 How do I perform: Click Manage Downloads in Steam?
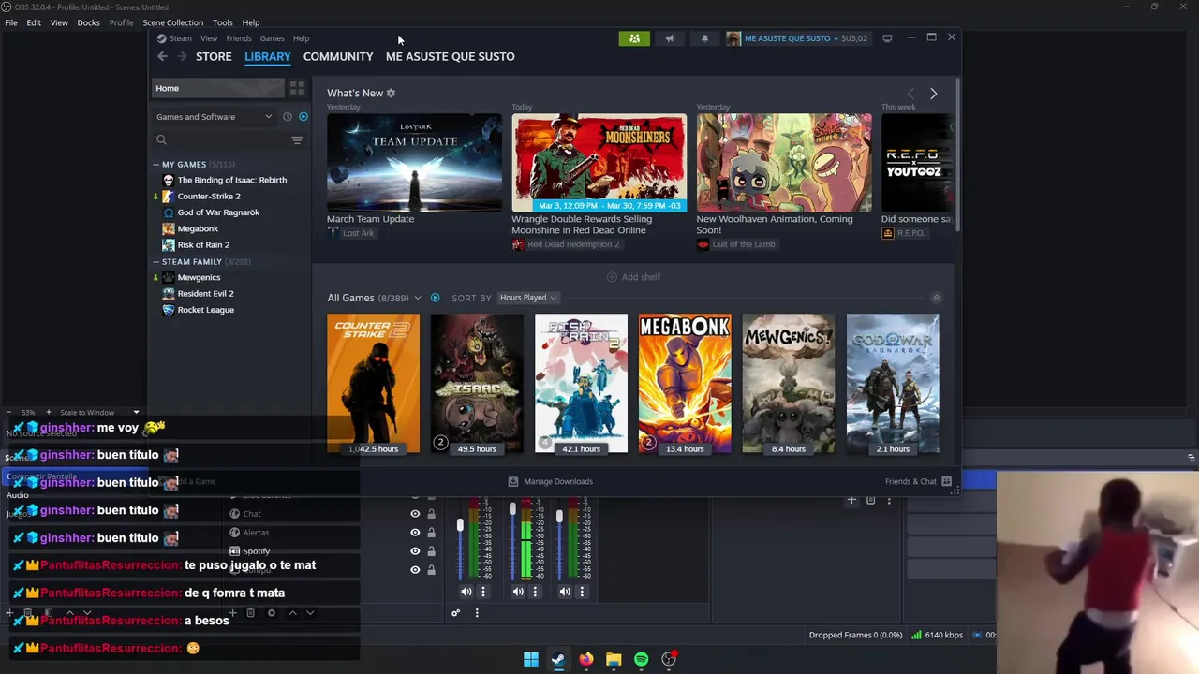550,481
